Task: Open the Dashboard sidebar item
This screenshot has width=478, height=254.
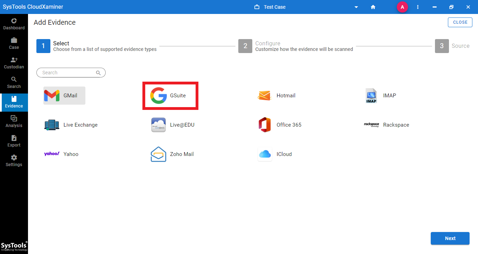Action: [x=14, y=24]
